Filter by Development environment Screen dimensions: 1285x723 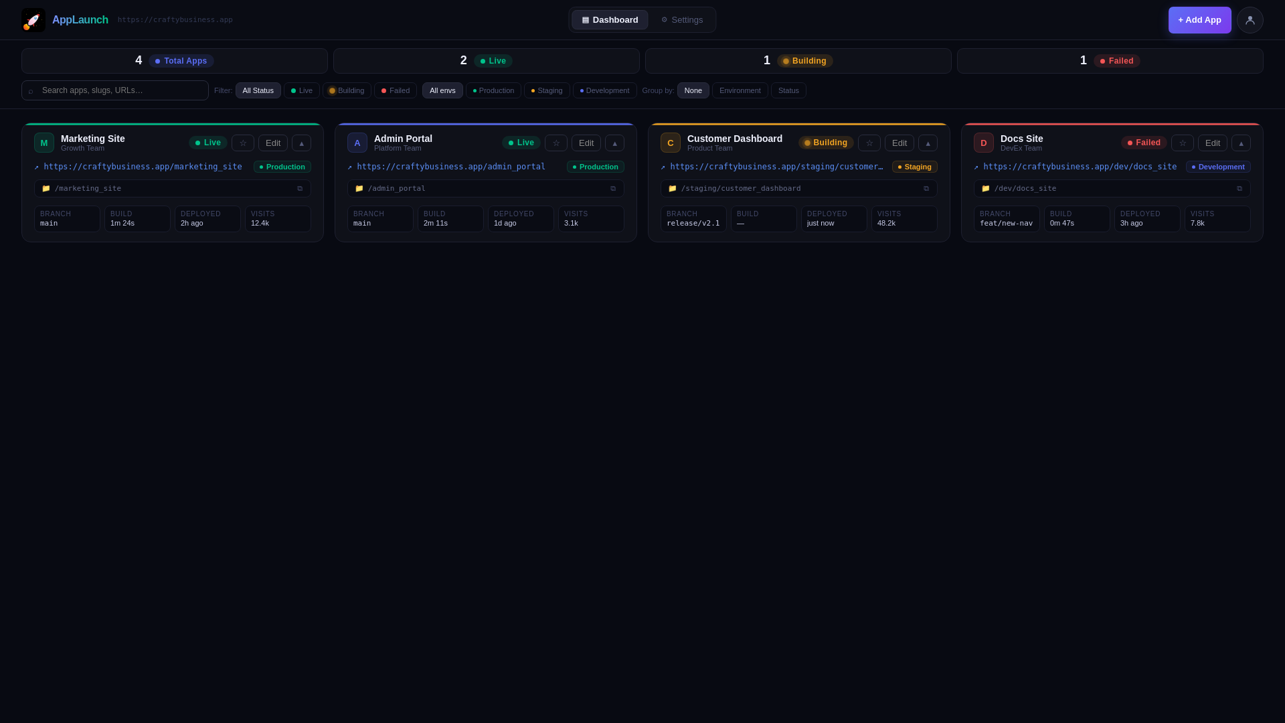tap(605, 90)
